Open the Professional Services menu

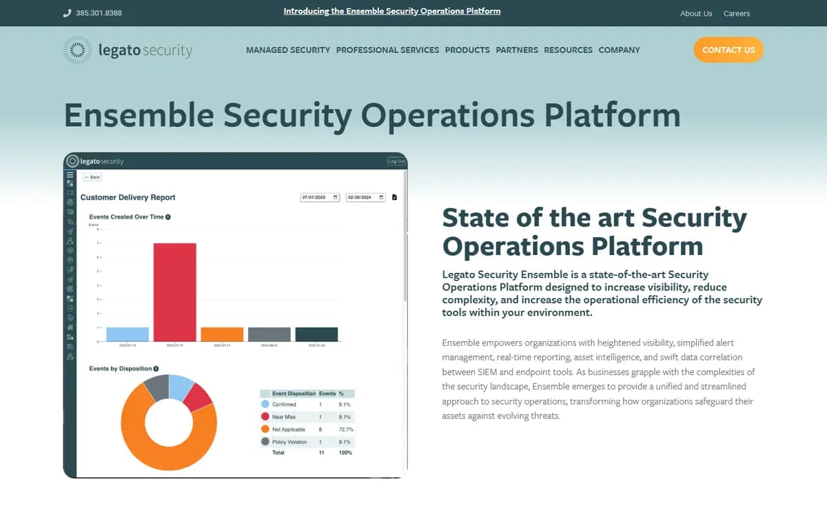point(387,50)
